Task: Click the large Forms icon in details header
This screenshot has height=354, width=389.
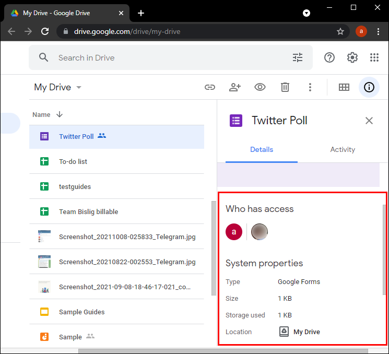Action: click(235, 121)
